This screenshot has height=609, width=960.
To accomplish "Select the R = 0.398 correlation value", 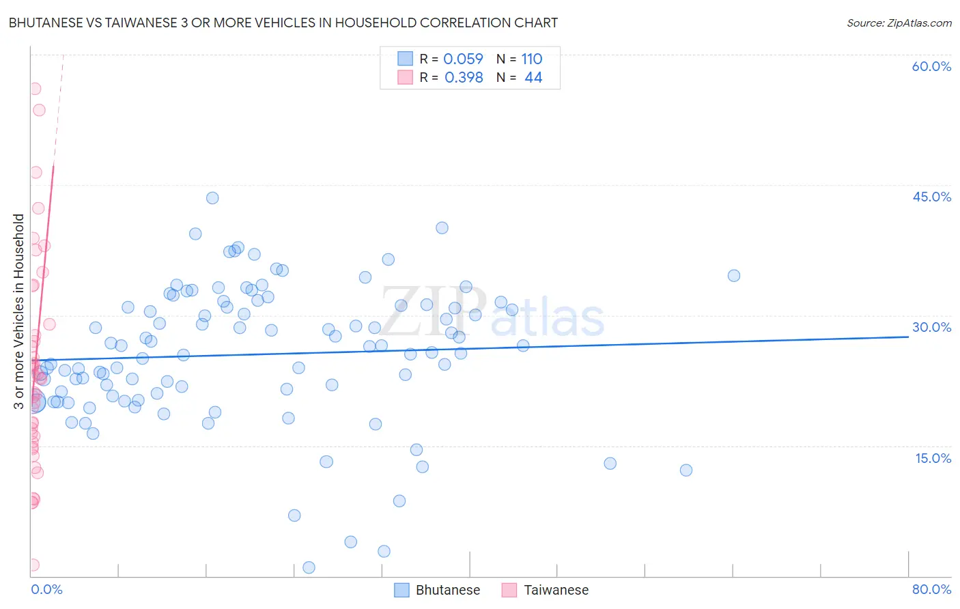I will click(451, 77).
